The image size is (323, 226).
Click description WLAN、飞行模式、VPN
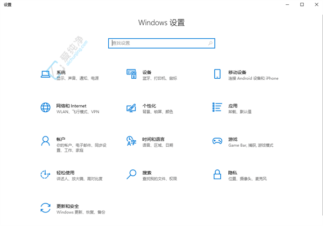[x=78, y=112]
